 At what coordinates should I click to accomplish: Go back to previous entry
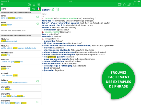tap(134, 4)
